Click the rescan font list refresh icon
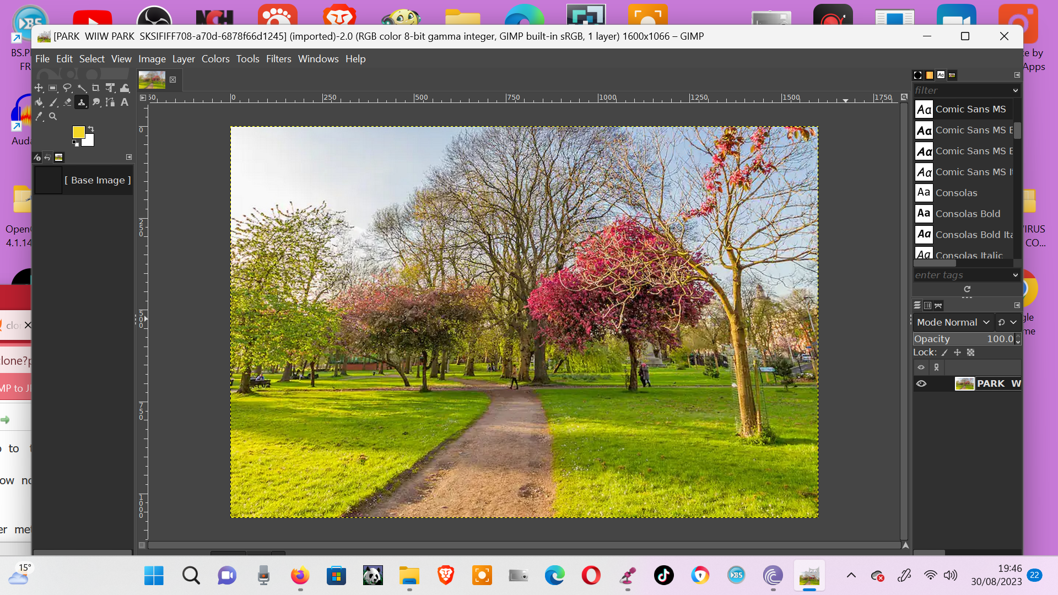The height and width of the screenshot is (595, 1058). tap(967, 289)
